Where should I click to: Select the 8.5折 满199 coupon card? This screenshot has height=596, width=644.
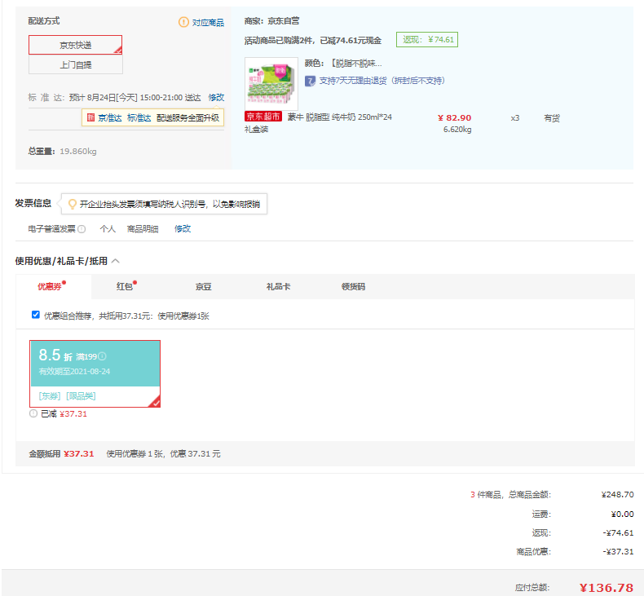tap(95, 373)
